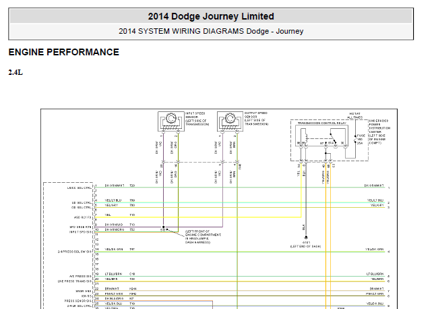Screen dimensions: 436x309
Task: Click the "(LEFT END OF DASH)" note
Action: coord(305,246)
